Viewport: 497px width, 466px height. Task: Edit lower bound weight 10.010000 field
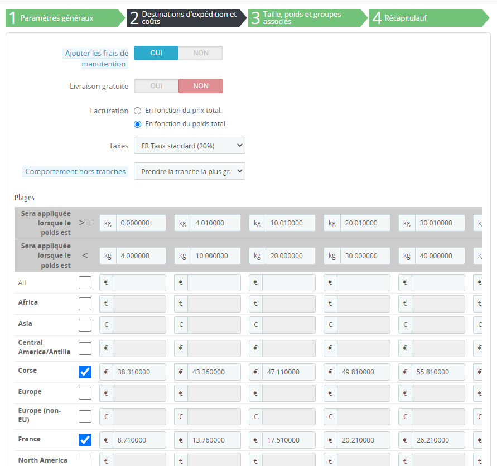291,223
